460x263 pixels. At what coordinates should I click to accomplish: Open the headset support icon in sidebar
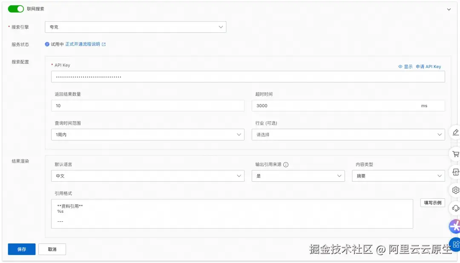(x=456, y=208)
